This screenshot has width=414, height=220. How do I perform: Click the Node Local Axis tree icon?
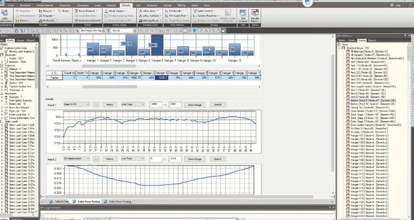click(x=6, y=114)
